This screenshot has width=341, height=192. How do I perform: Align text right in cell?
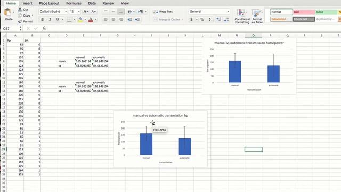click(x=121, y=19)
